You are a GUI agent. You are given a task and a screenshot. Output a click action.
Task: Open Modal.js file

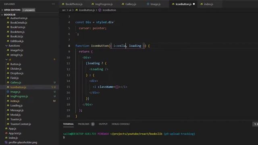tap(15, 115)
